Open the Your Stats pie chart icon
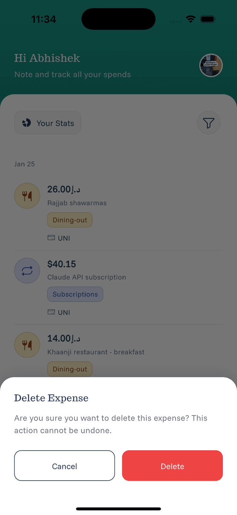 [27, 123]
